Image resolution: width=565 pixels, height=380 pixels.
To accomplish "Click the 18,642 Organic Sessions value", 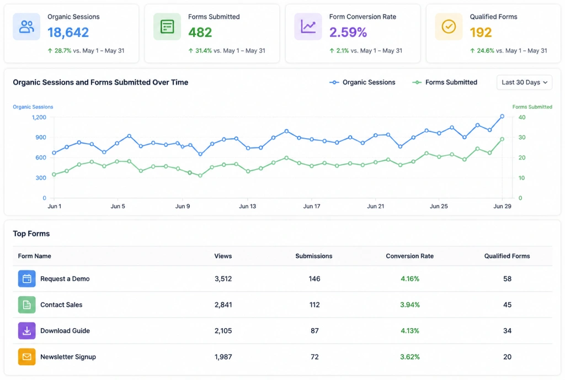I will (68, 33).
